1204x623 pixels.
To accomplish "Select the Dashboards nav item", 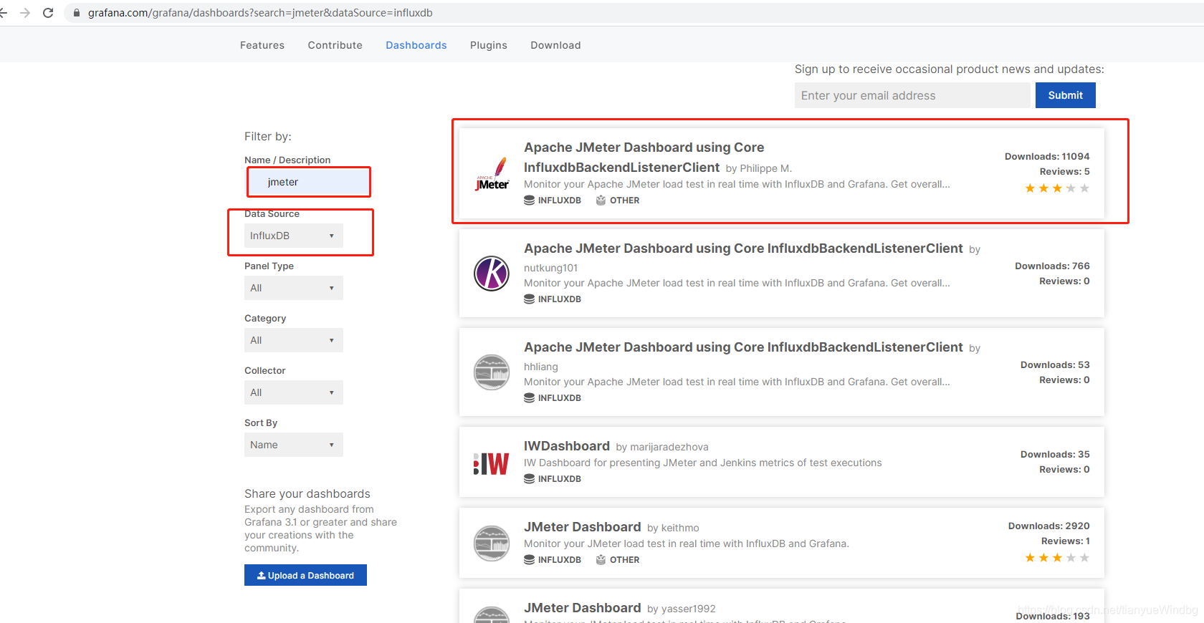I will (x=416, y=45).
